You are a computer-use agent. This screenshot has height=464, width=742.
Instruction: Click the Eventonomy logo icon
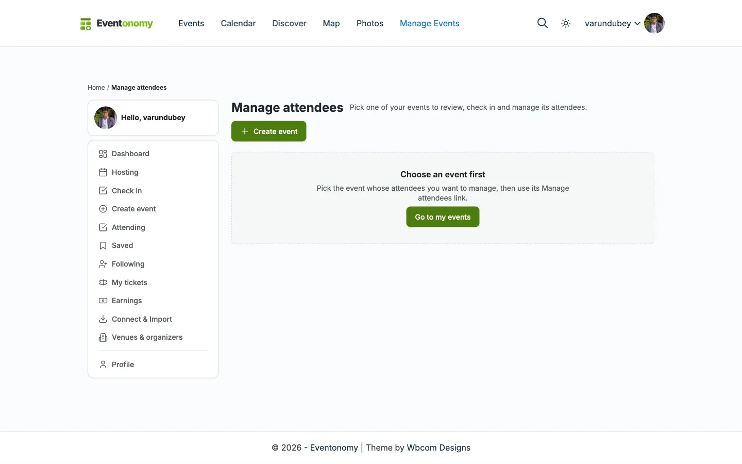[x=86, y=24]
